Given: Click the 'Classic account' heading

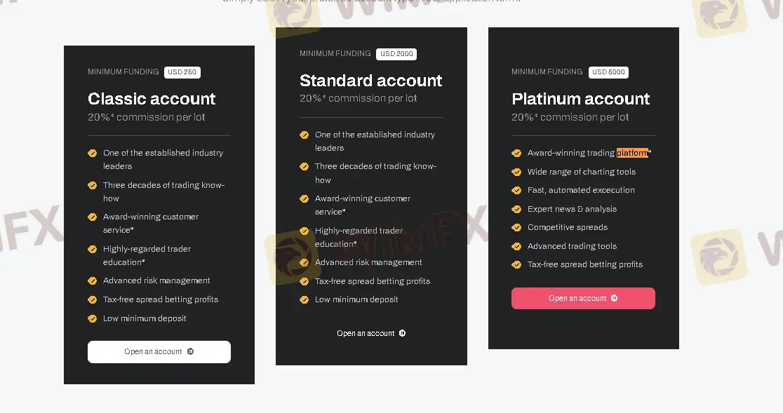Looking at the screenshot, I should (152, 98).
